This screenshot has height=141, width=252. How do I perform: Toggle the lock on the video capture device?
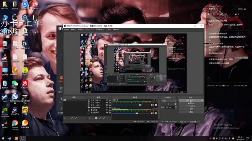tap(110, 107)
